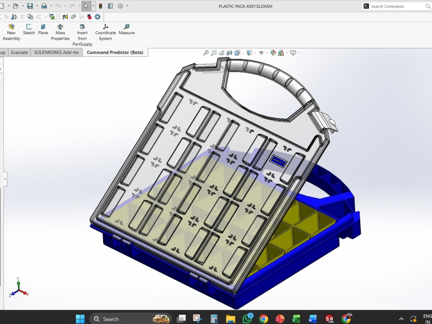
Task: Open File Explorer from the taskbar
Action: pyautogui.click(x=231, y=319)
